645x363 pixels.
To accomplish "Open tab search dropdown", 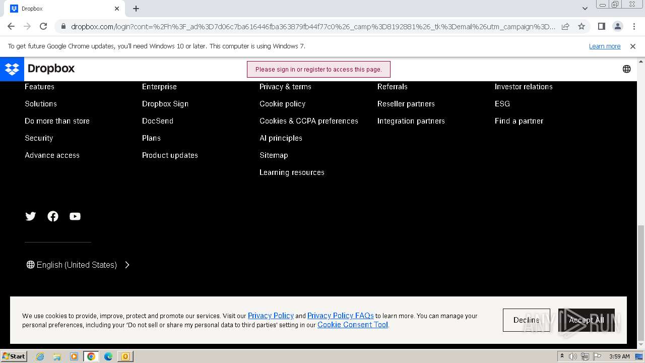I will click(585, 9).
